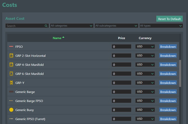
Task: Click the FPSO price field
Action: (121, 46)
